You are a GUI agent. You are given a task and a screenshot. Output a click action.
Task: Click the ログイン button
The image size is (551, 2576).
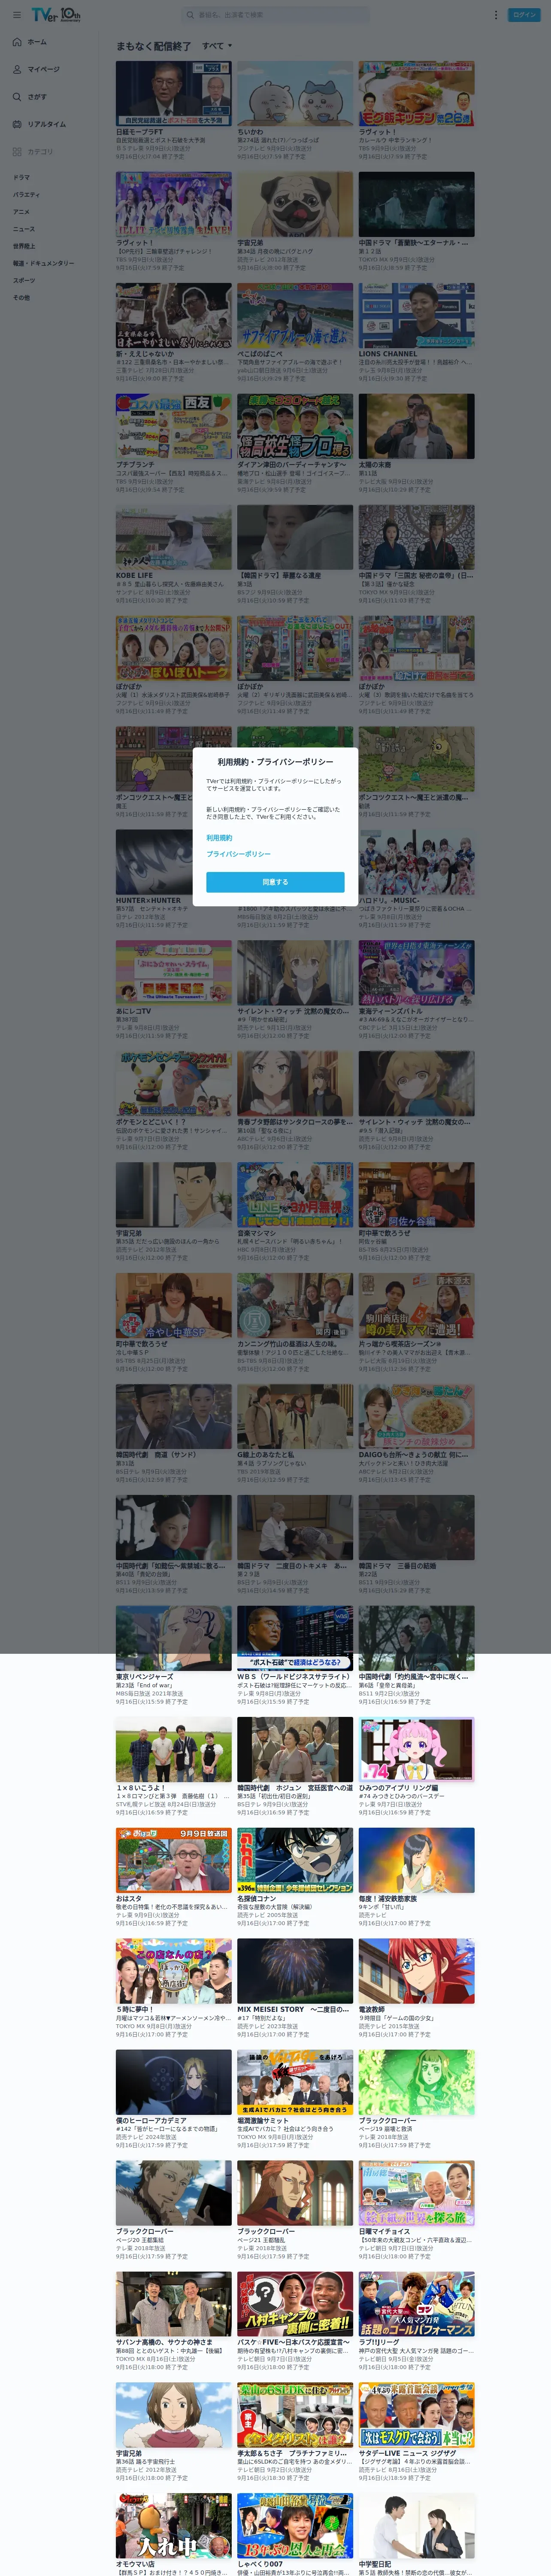(524, 15)
